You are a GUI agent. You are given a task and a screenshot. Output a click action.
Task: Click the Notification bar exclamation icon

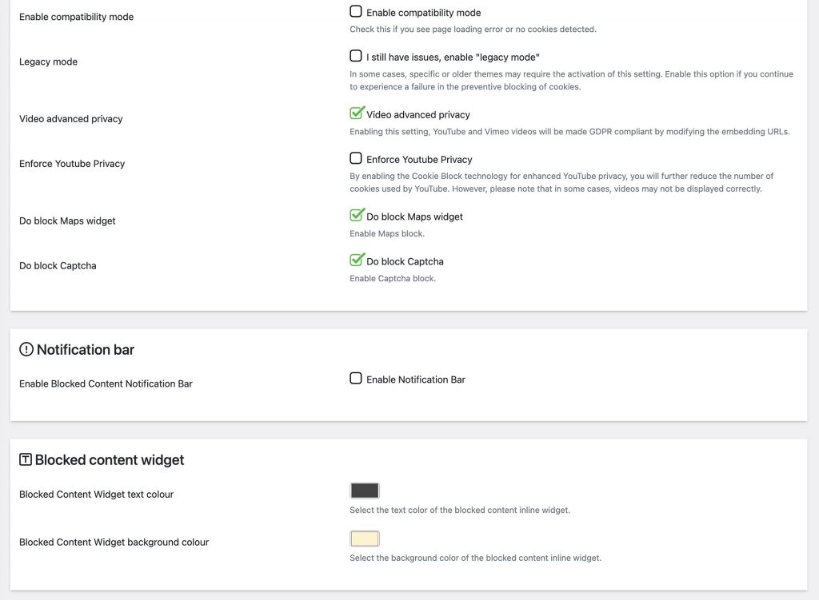pos(26,349)
